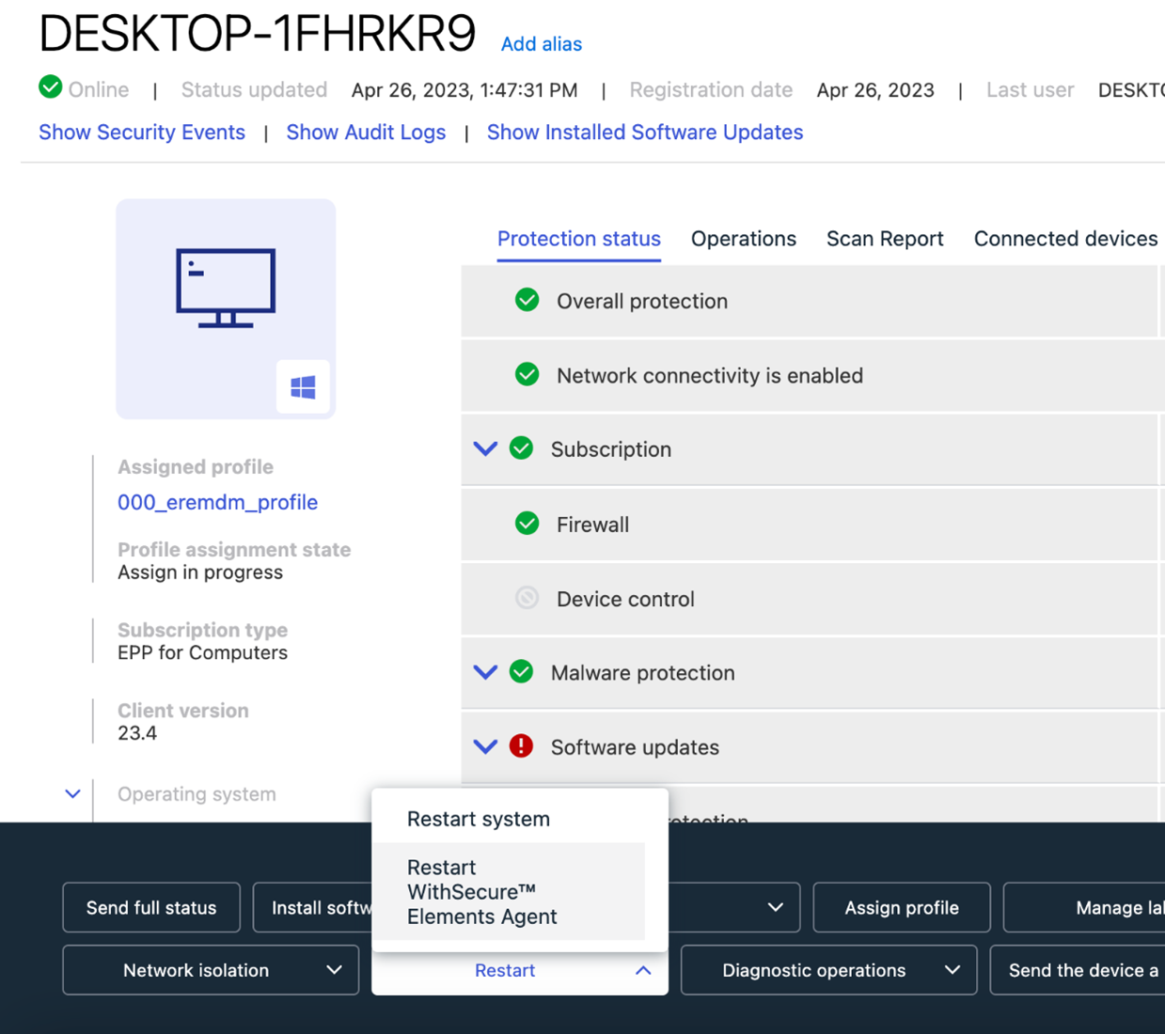Open the Network isolation dropdown
1165x1034 pixels.
coord(211,970)
